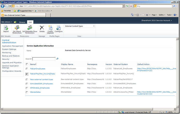Open the Safety menu dropdown
The width and height of the screenshot is (180, 114).
pos(162,15)
